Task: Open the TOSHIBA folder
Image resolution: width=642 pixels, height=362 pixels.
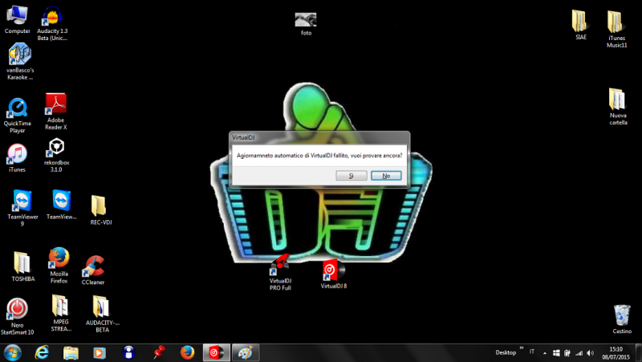Action: coord(23,266)
